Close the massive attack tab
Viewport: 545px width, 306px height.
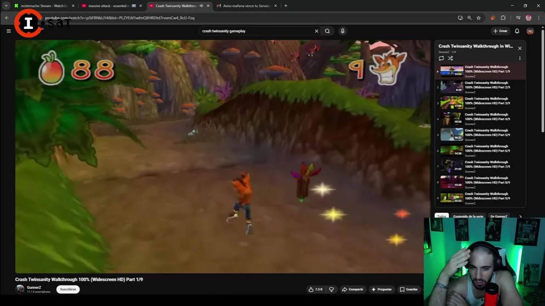pyautogui.click(x=141, y=6)
